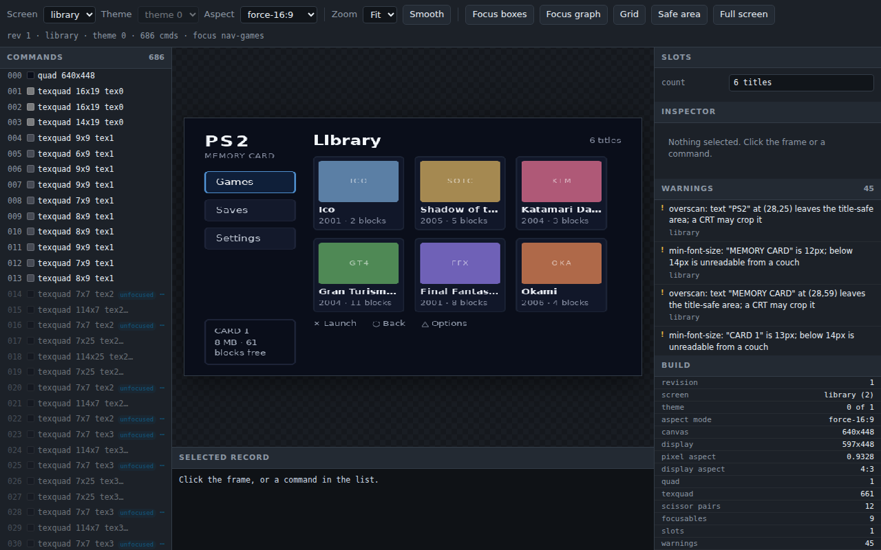The width and height of the screenshot is (881, 550).
Task: Click the Warnings count badge 45
Action: tap(869, 188)
